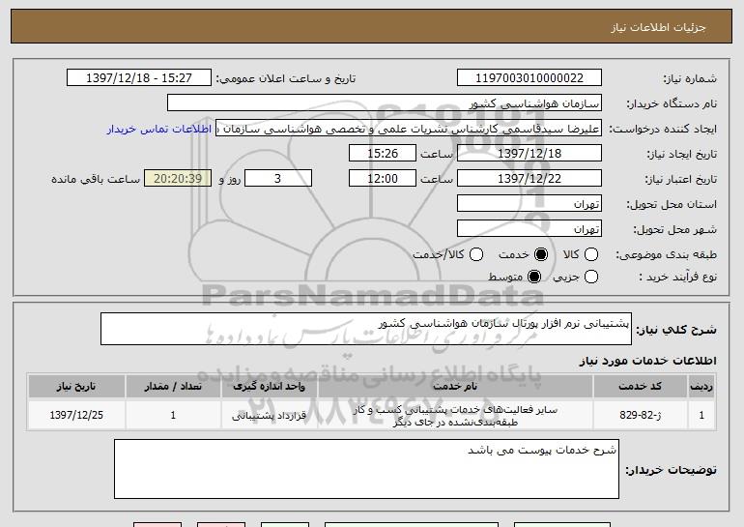Click the remaining days field showing 3
This screenshot has height=527, width=744.
pos(278,179)
